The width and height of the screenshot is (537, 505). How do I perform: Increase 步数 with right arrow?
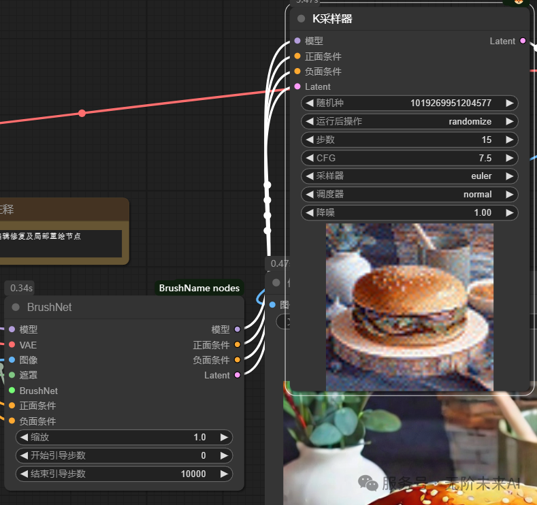point(510,140)
